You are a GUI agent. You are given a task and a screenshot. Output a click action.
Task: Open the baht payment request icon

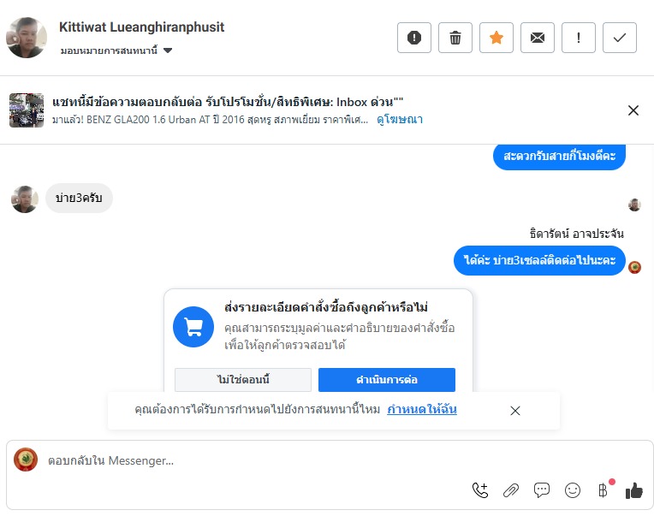click(603, 490)
